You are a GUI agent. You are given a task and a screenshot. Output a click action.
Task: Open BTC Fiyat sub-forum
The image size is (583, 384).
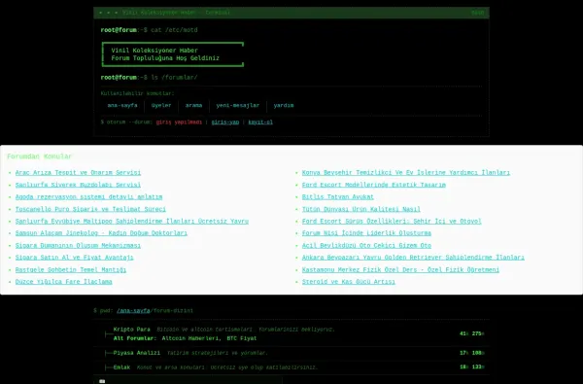tap(242, 338)
